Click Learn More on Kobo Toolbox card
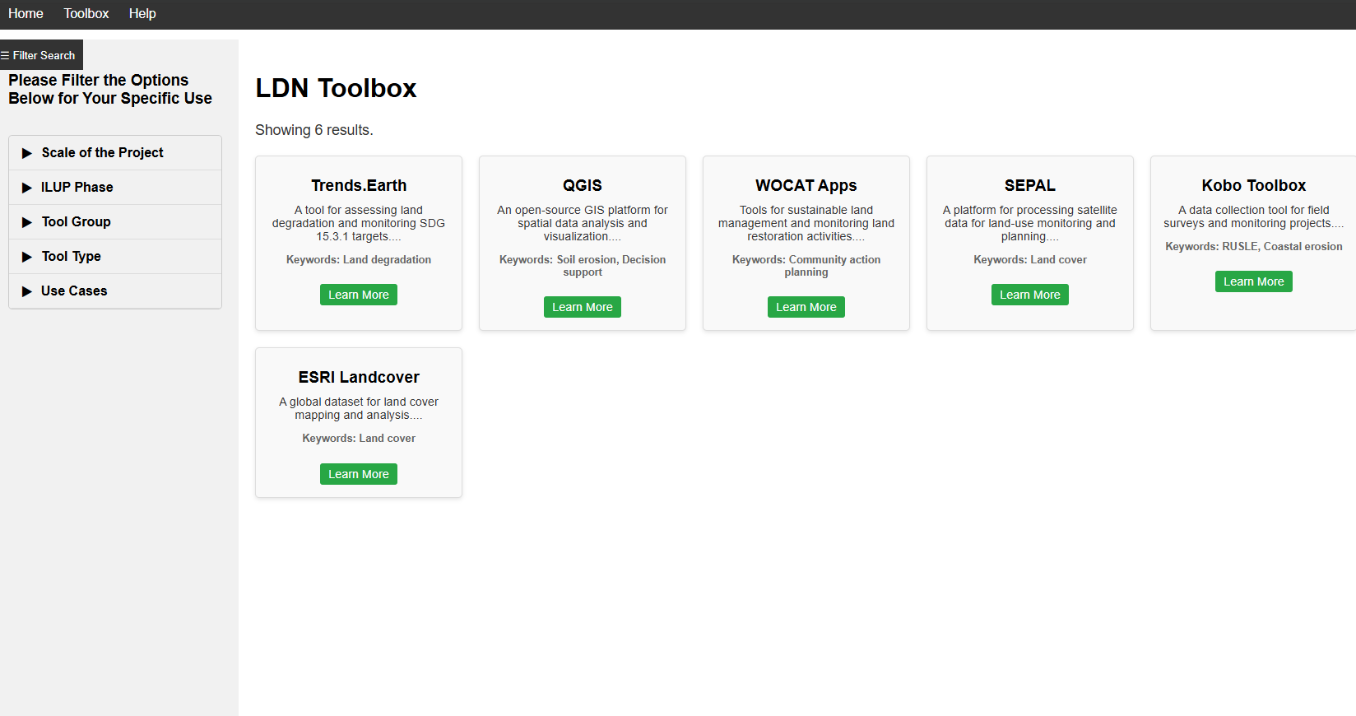The height and width of the screenshot is (716, 1356). click(1254, 281)
